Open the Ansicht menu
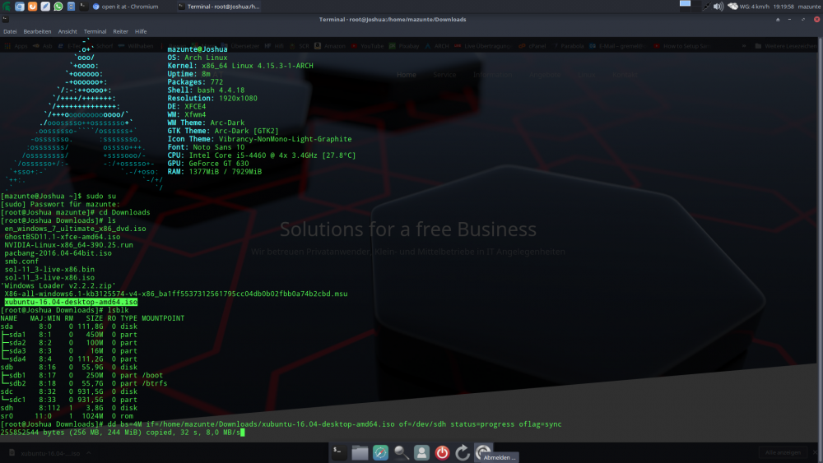The height and width of the screenshot is (463, 823). pyautogui.click(x=67, y=31)
